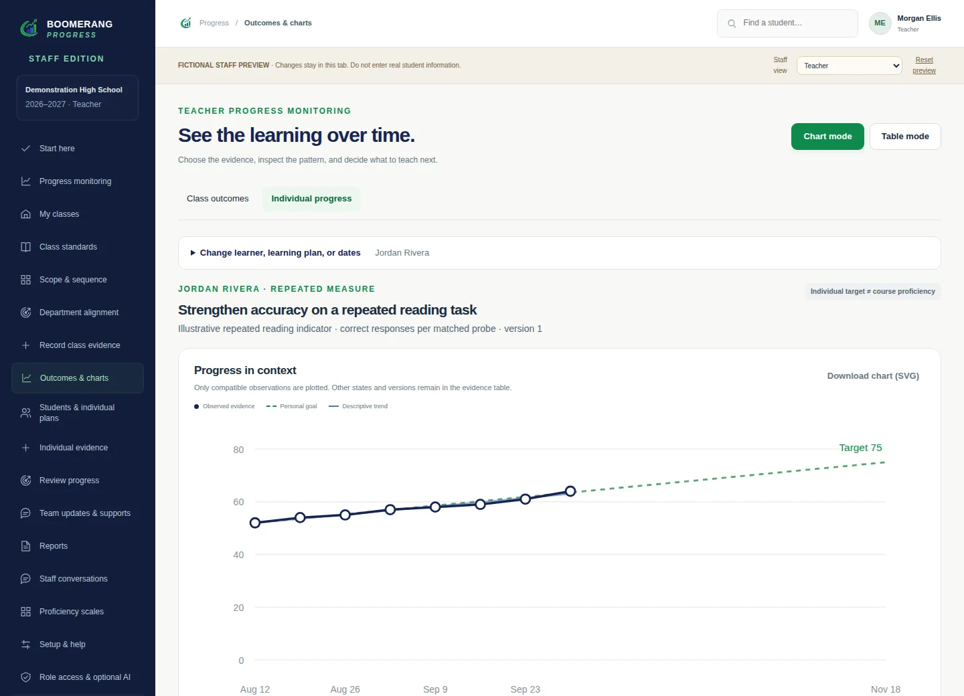964x696 pixels.
Task: Click the Department alignment target icon
Action: pyautogui.click(x=25, y=313)
